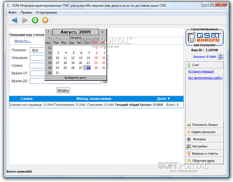Click Ваш ID: 7,10598 text
This screenshot has height=182, width=233.
pyautogui.click(x=205, y=50)
